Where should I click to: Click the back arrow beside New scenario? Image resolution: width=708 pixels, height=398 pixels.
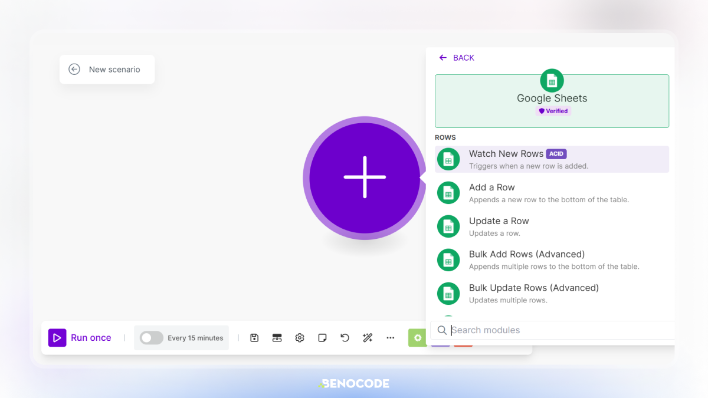74,70
